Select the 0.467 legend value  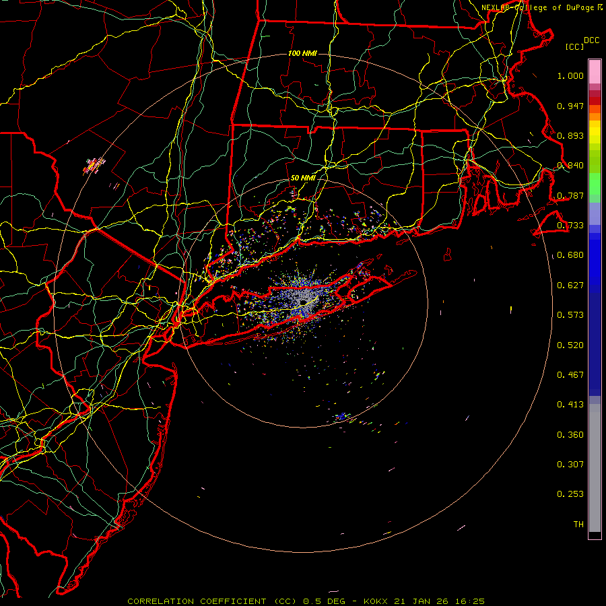570,375
